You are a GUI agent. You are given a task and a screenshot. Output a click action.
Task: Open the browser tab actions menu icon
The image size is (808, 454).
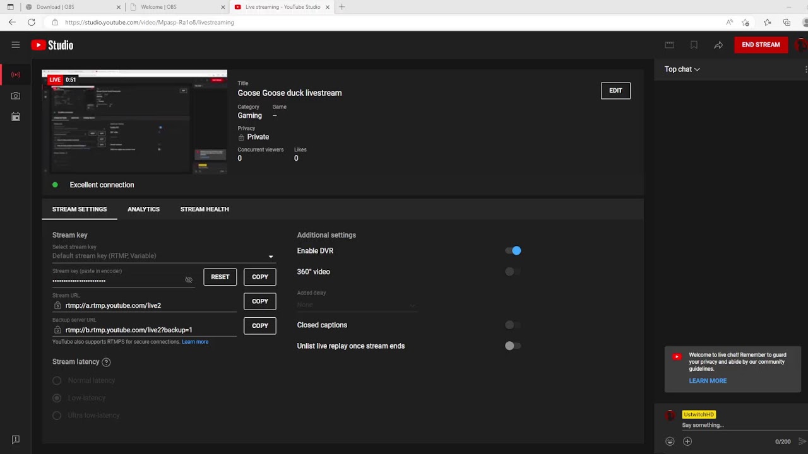point(11,7)
